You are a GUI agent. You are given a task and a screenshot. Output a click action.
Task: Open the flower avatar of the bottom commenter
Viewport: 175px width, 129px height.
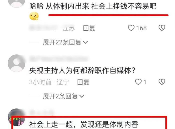(16, 117)
